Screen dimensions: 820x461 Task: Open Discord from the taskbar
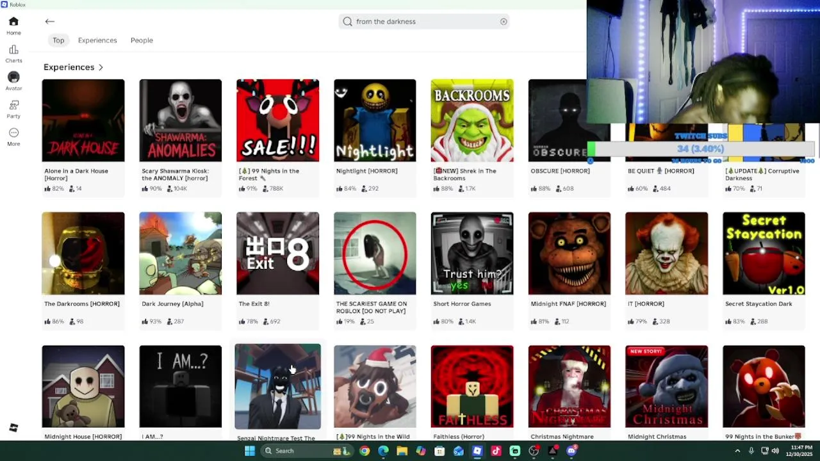tap(571, 451)
